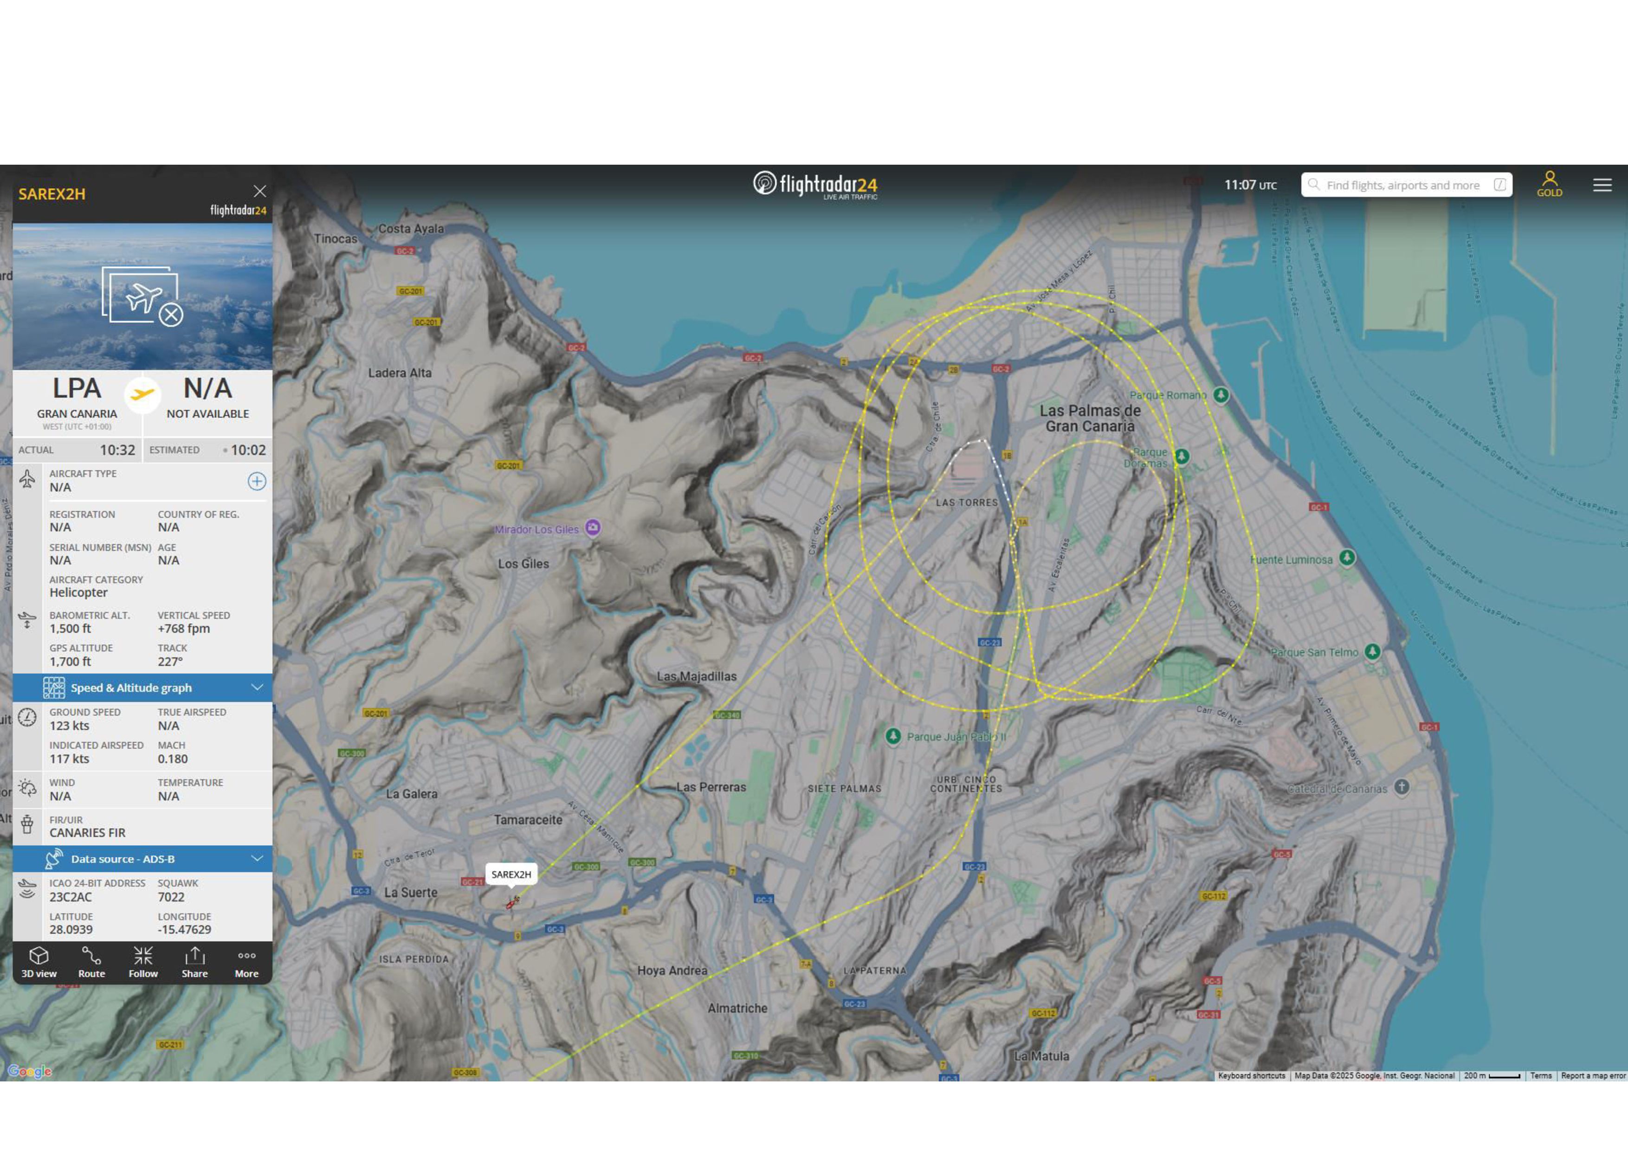Close the SAREX2H flight panel

tap(259, 191)
